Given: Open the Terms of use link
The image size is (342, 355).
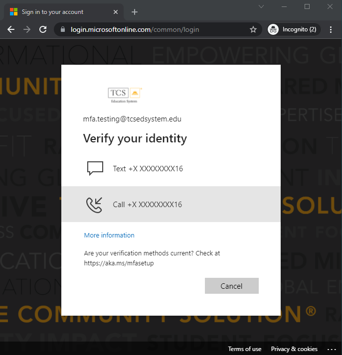Looking at the screenshot, I should pyautogui.click(x=244, y=349).
